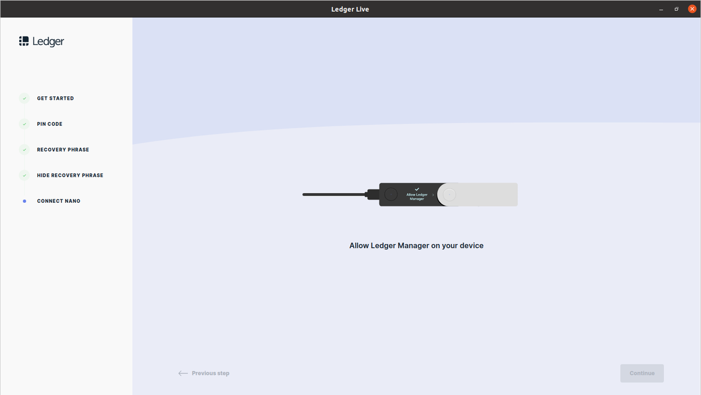Click the Get Started step checkmark icon
This screenshot has width=701, height=395.
click(x=24, y=99)
